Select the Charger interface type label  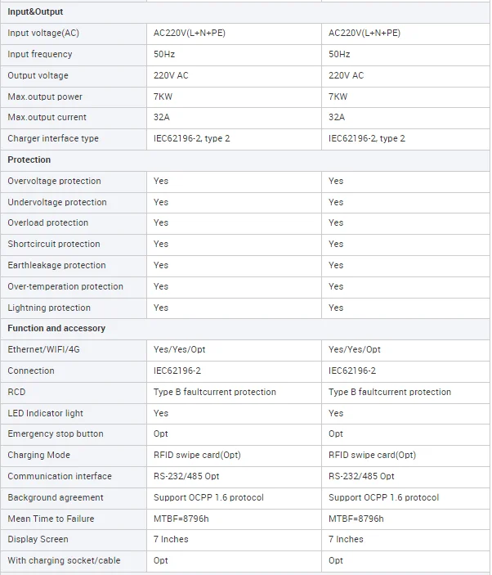click(x=53, y=138)
